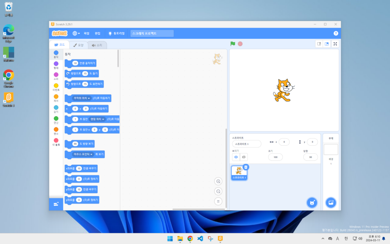This screenshot has width=390, height=244.
Task: Click the choose a backdrop button
Action: [331, 202]
